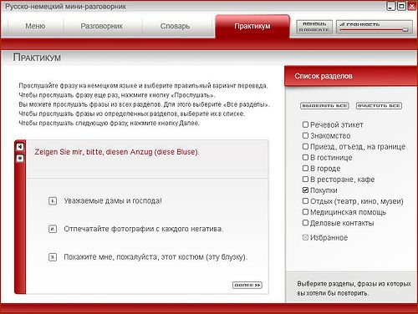Click the Громкость volume slider track

pyautogui.click(x=374, y=29)
